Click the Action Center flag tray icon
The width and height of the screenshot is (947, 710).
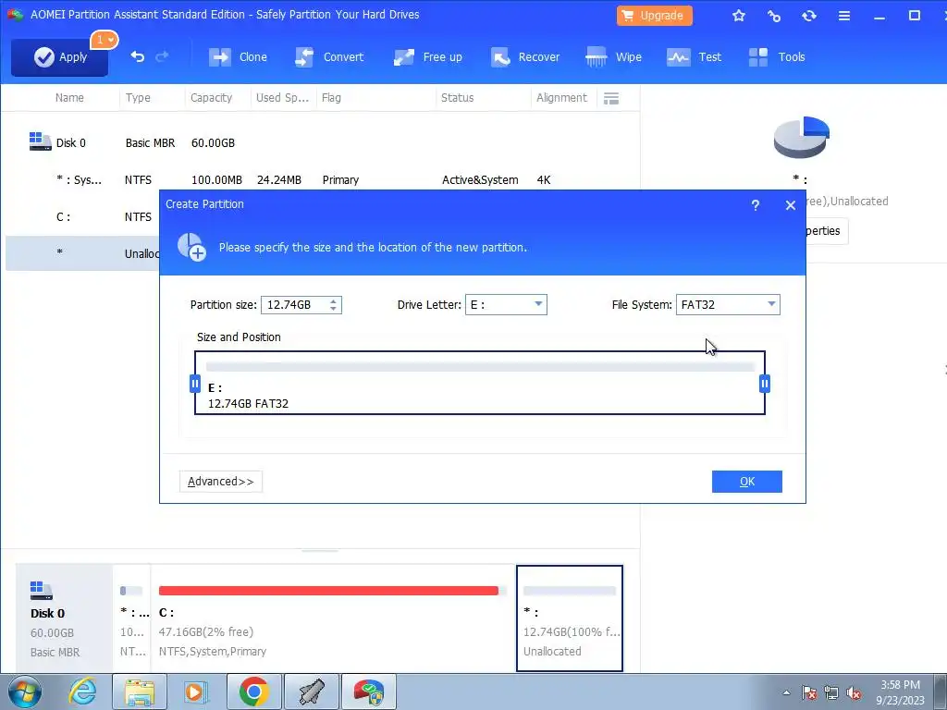[809, 692]
